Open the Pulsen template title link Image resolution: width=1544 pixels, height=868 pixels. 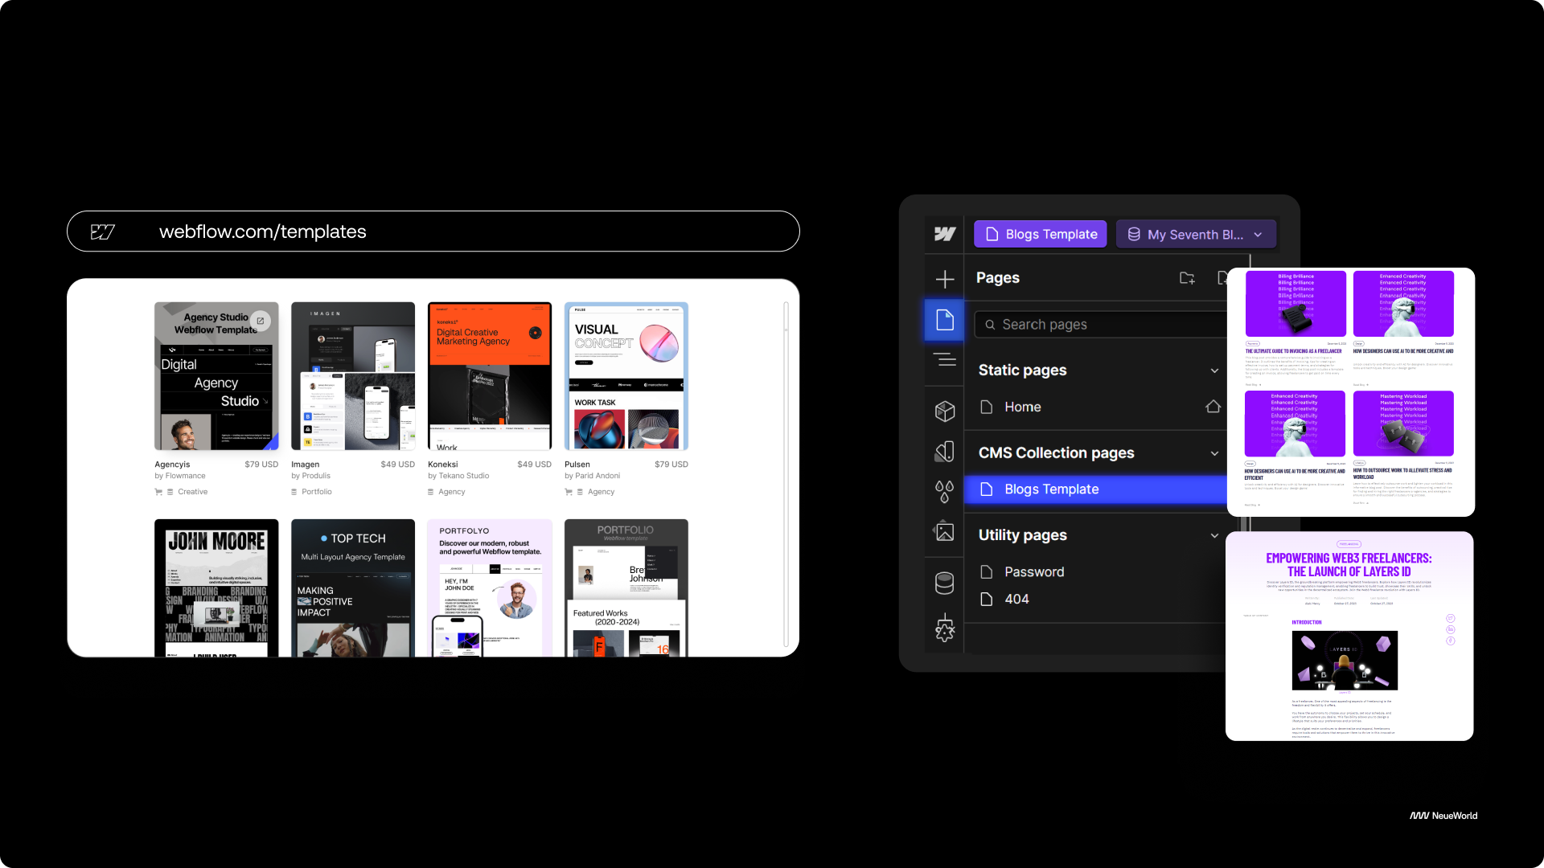click(x=577, y=465)
